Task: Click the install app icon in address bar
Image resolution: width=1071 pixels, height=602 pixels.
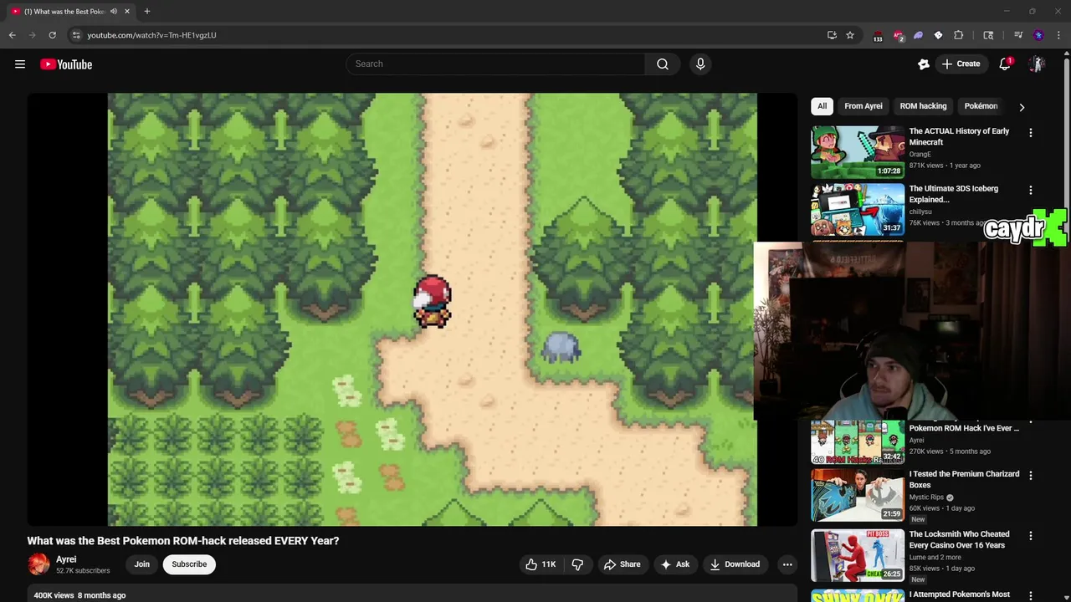Action: tap(832, 35)
